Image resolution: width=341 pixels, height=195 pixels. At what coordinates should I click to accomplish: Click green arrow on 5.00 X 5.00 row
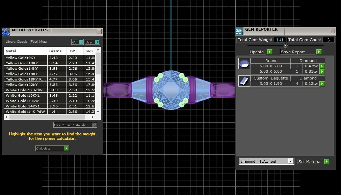(322, 66)
